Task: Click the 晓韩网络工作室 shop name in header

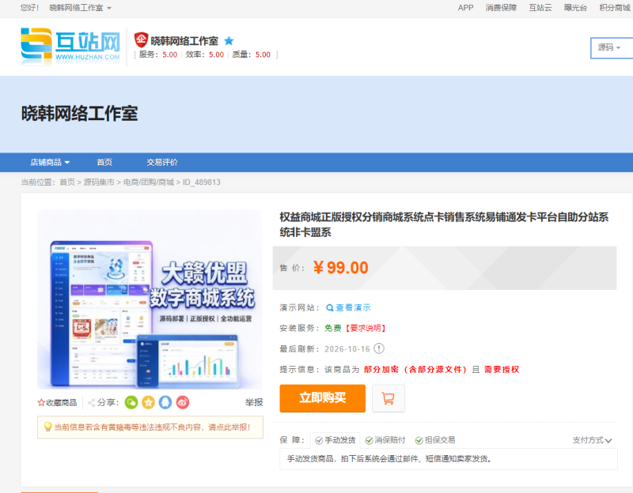Action: tap(184, 41)
